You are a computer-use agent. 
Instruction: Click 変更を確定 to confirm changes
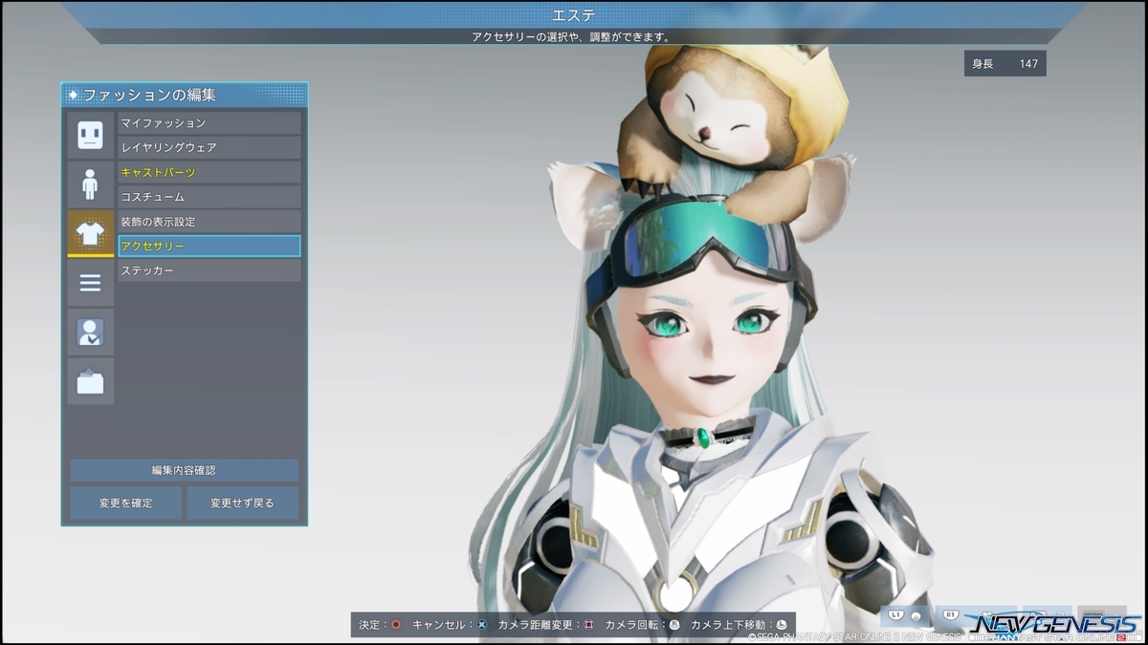[x=126, y=503]
